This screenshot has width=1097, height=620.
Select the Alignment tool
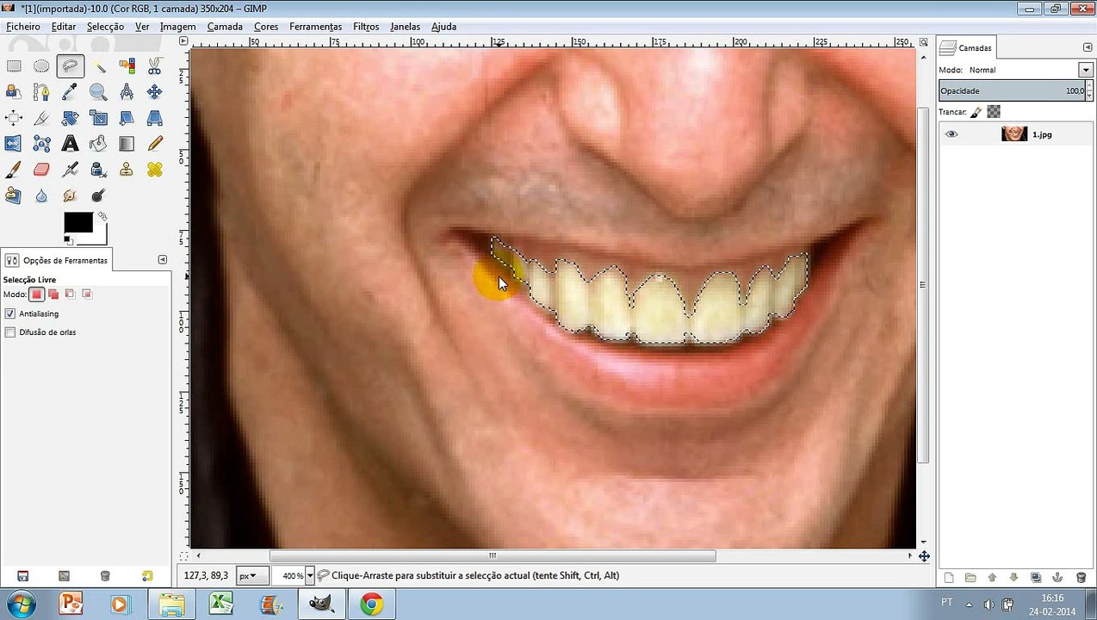pyautogui.click(x=14, y=118)
